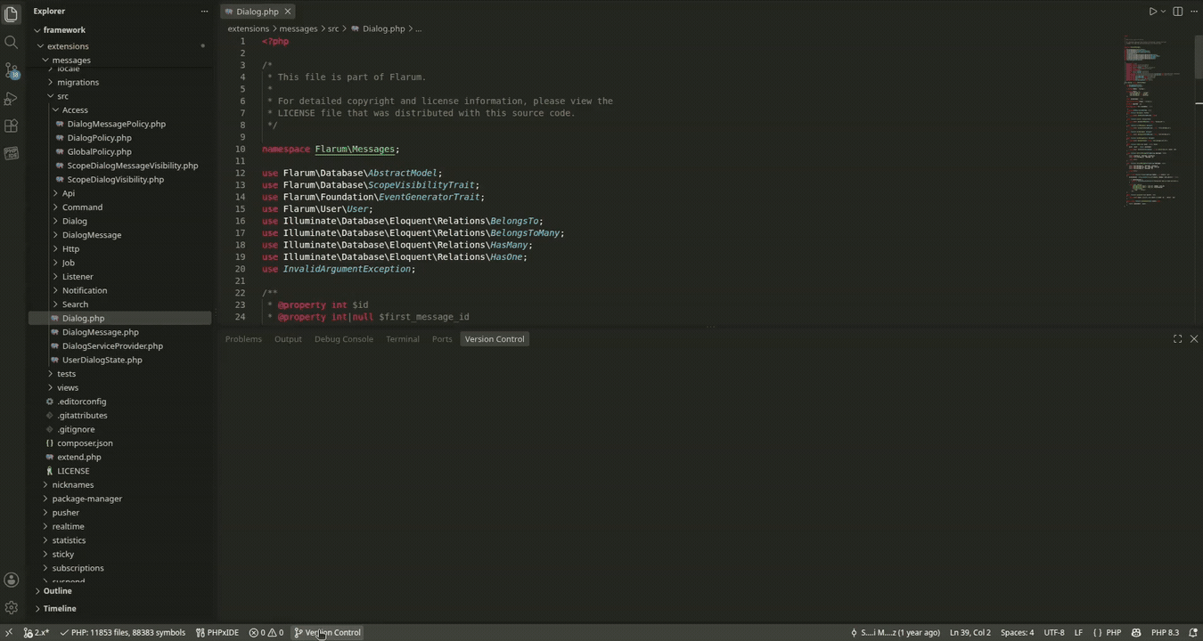Select PHP 8.3 version in status bar
The width and height of the screenshot is (1203, 641).
(1165, 633)
